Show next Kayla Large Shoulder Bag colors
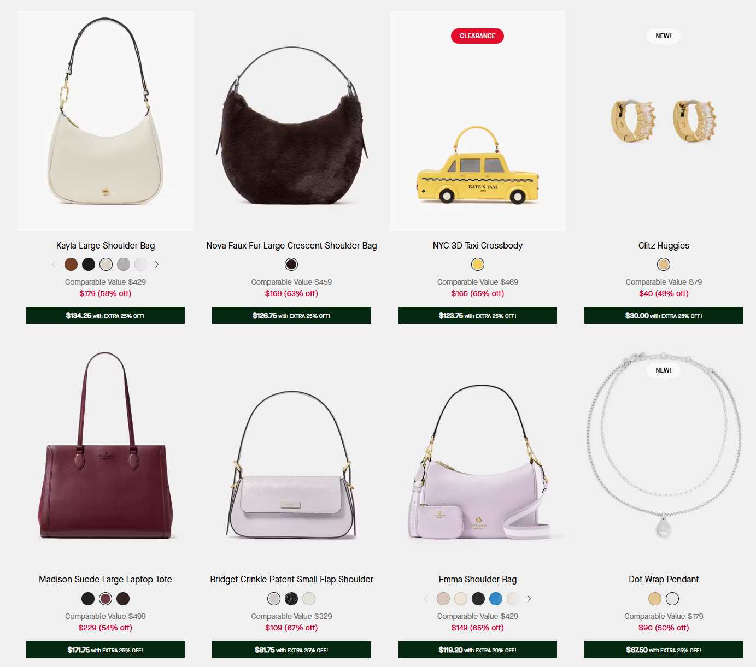The width and height of the screenshot is (756, 667). coord(157,264)
